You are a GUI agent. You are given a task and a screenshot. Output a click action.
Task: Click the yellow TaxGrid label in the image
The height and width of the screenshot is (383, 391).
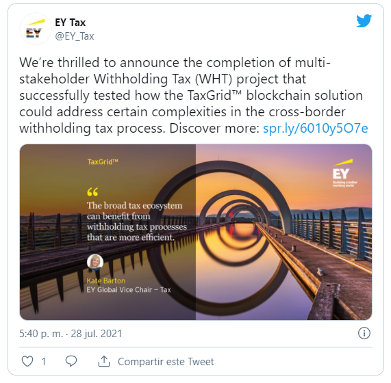[103, 162]
